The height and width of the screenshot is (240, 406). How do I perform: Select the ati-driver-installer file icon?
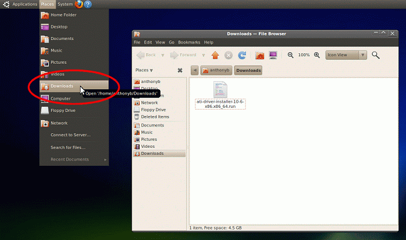click(x=220, y=90)
